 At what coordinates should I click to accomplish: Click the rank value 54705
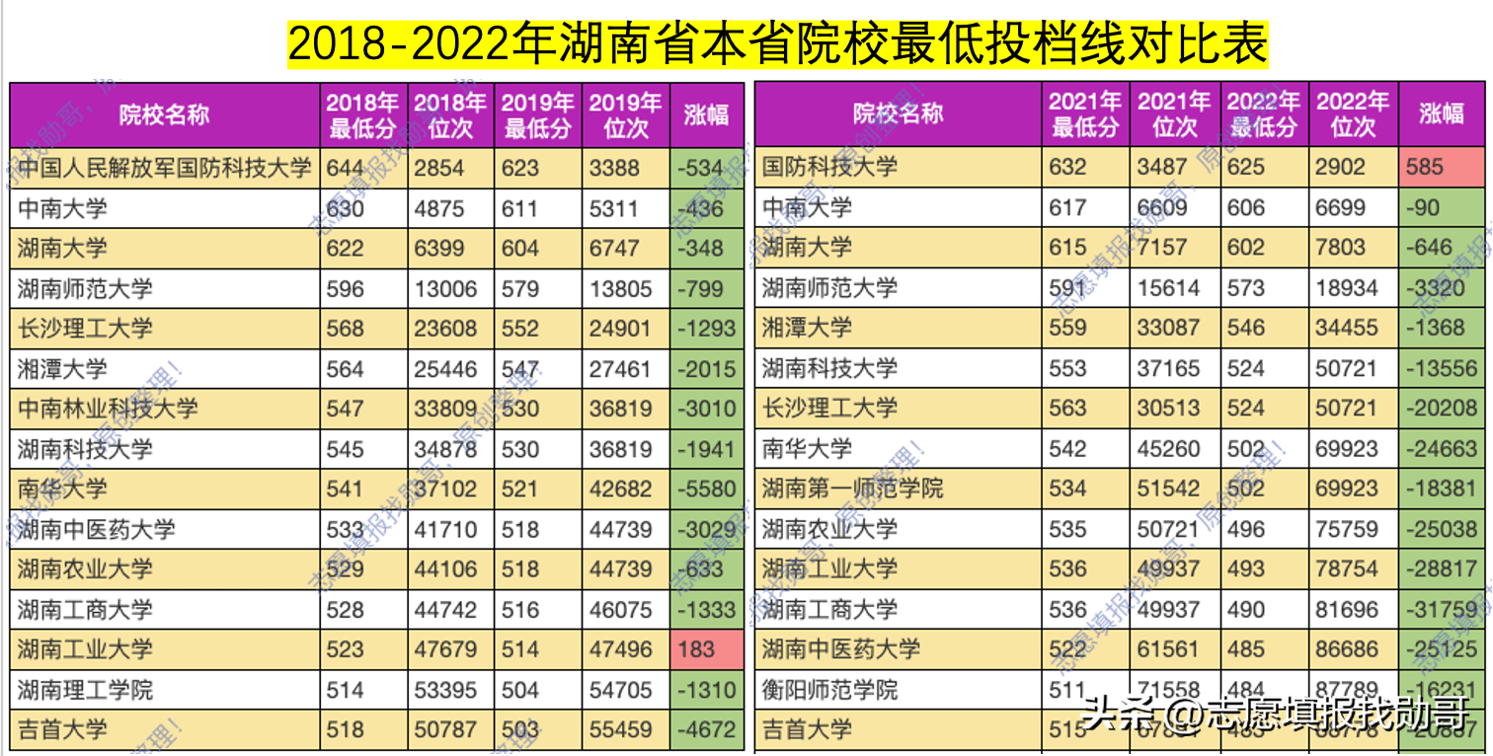[621, 690]
